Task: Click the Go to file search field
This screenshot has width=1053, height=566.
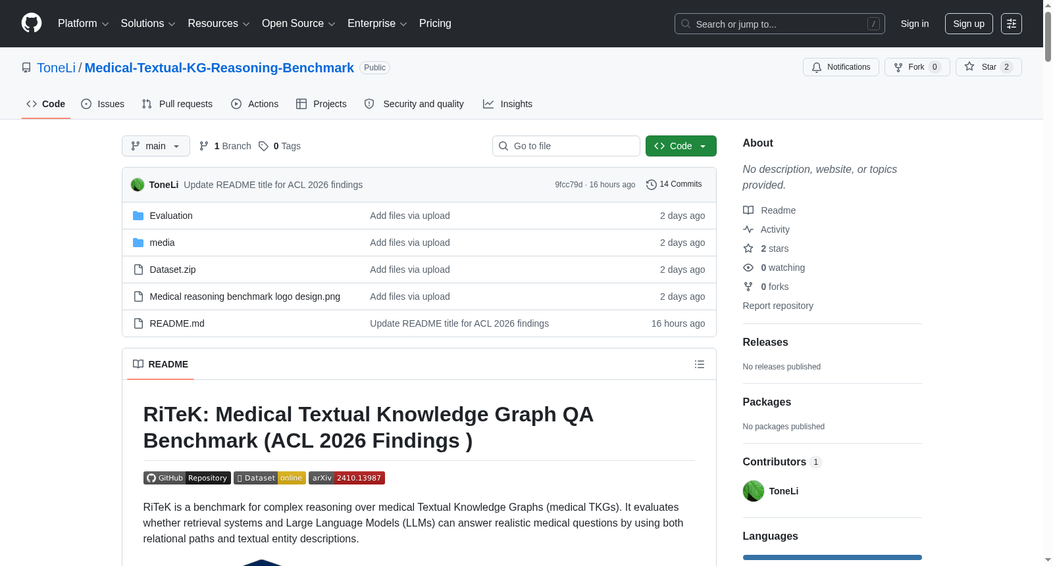Action: [566, 146]
